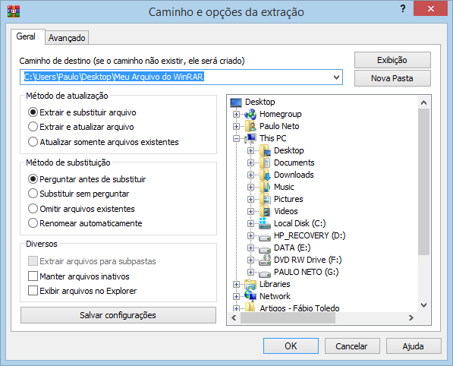The width and height of the screenshot is (453, 366).
Task: Click the folder tree horizontal scrollbar thumb
Action: (288, 318)
